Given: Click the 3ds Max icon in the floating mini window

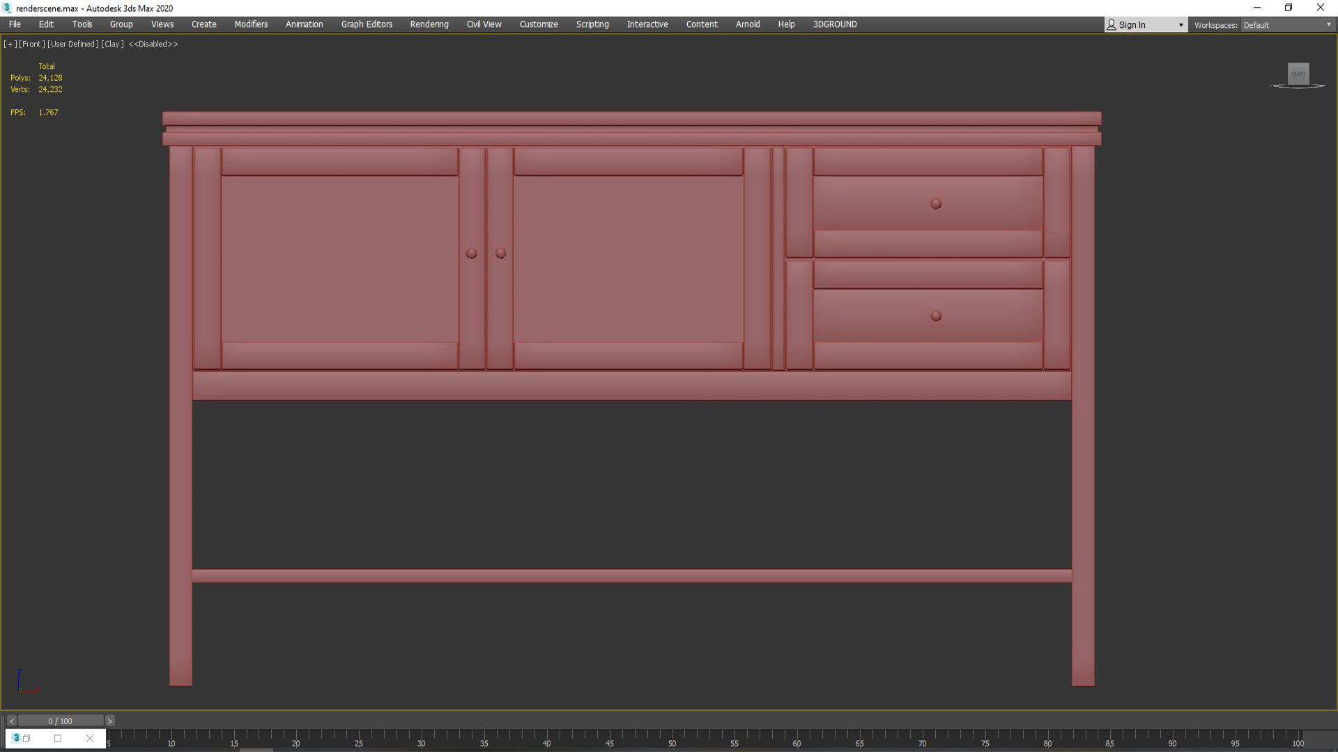Looking at the screenshot, I should click(16, 738).
